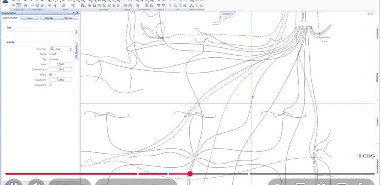Click the node-tree icon in Arbeitsumgebung
The height and width of the screenshot is (185, 380).
pos(192,5)
